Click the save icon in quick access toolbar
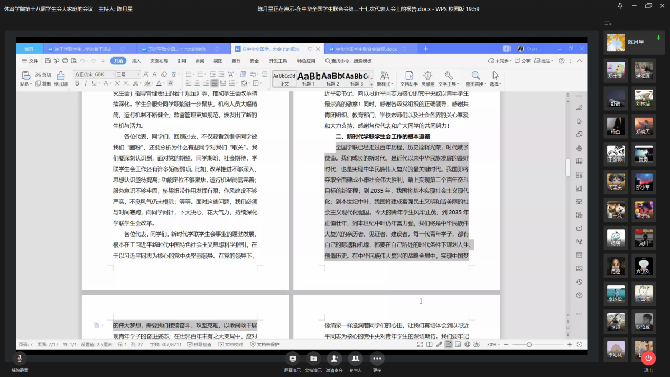Screen dimensions: 670x377 coord(48,61)
